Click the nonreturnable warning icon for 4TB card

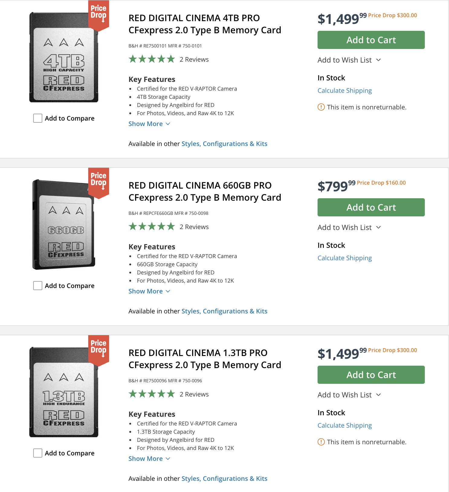point(321,107)
